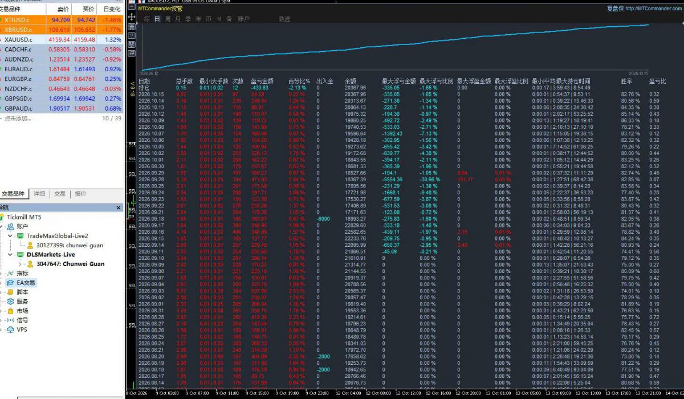This screenshot has width=684, height=399.
Task: Click the 信号 signals broadcast icon
Action: [x=10, y=320]
